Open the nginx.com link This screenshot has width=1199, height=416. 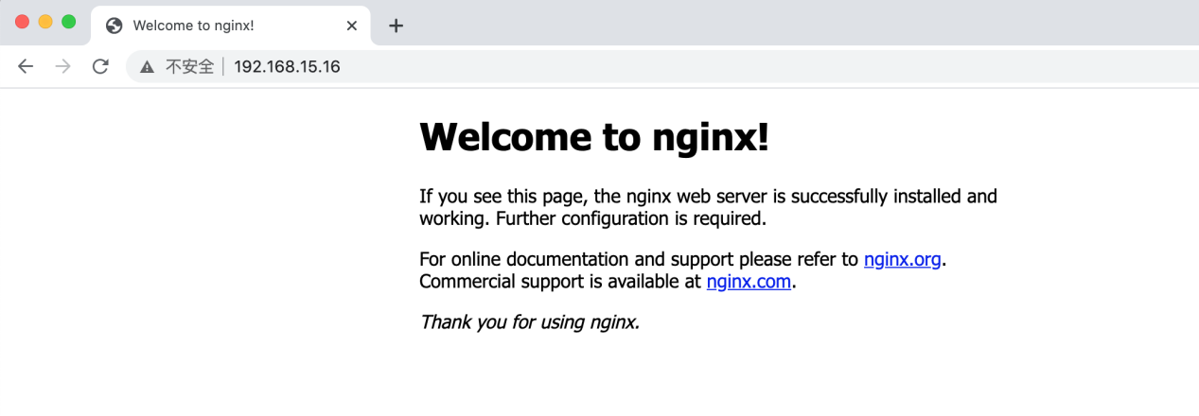pyautogui.click(x=749, y=281)
